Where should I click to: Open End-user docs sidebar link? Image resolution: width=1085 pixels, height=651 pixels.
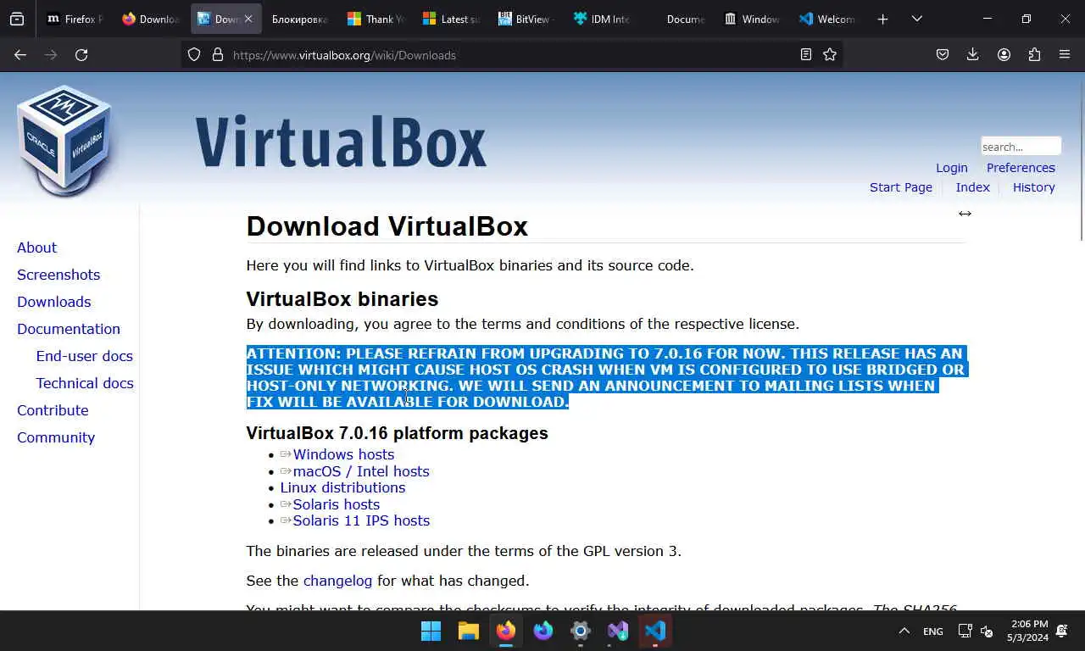(x=84, y=356)
